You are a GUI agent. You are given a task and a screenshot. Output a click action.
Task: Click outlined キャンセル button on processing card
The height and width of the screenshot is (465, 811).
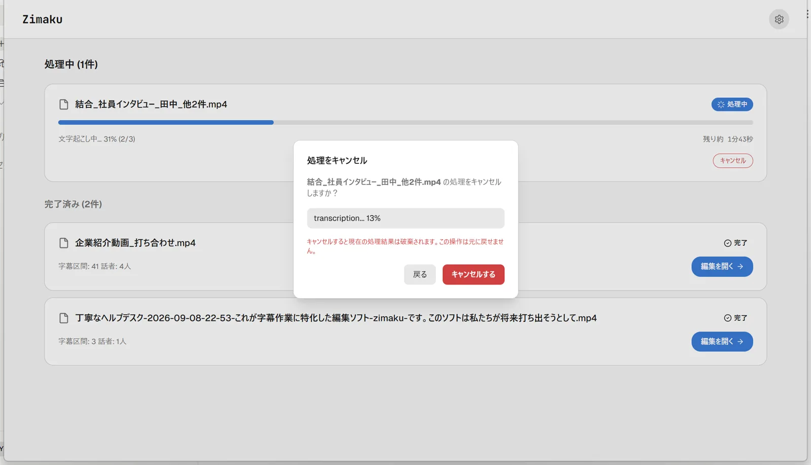click(x=733, y=161)
